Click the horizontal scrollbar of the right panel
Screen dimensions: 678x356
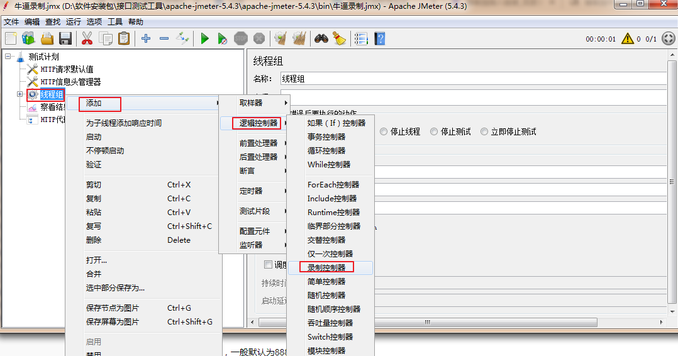(427, 322)
